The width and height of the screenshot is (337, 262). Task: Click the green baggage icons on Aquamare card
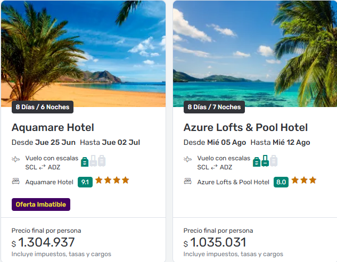point(93,161)
